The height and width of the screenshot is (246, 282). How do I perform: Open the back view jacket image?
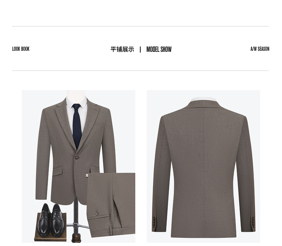203,166
